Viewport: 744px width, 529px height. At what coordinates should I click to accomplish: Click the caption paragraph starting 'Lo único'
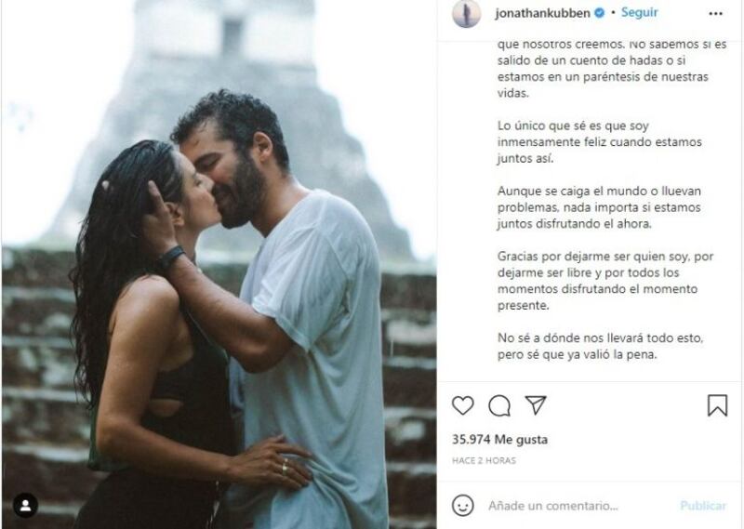[x=599, y=142]
